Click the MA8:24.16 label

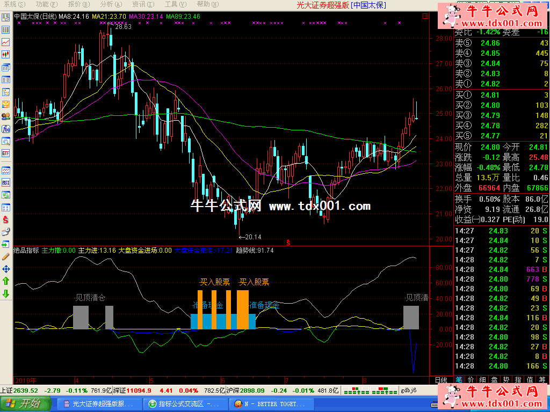click(x=74, y=17)
